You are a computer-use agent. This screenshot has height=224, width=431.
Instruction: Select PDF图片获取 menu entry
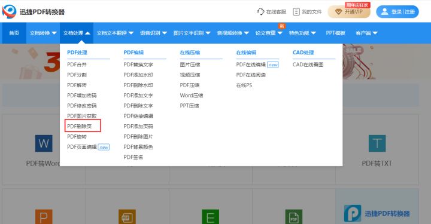tap(82, 116)
